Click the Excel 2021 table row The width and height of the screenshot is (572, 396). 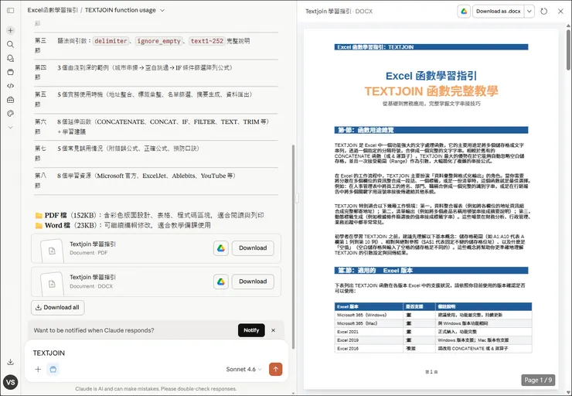433,332
